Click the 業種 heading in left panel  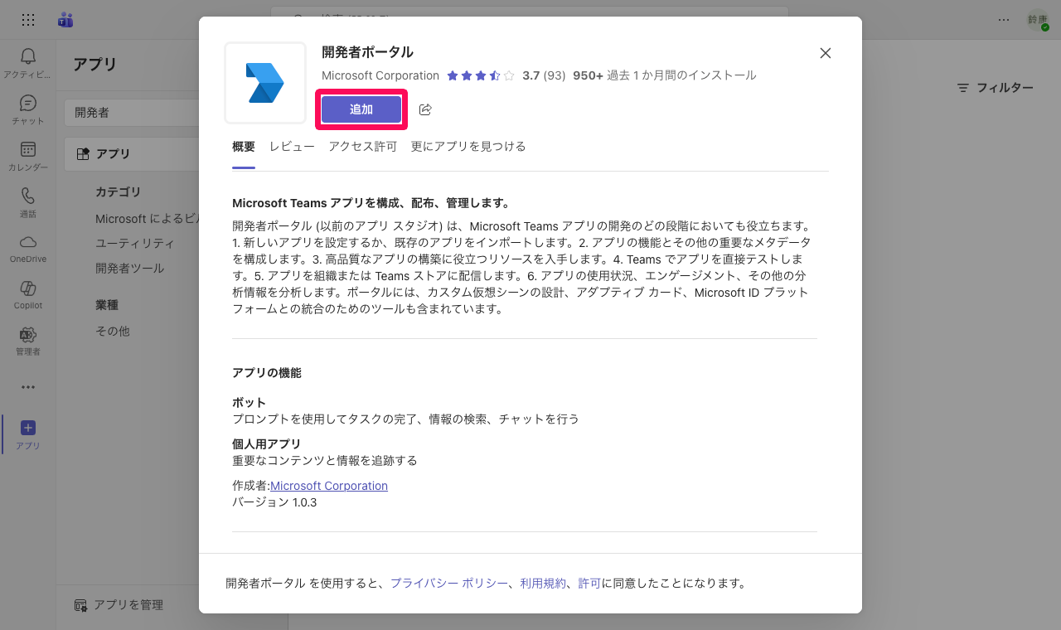[x=107, y=305]
